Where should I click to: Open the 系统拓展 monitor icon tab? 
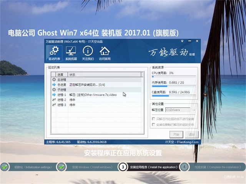pyautogui.click(x=71, y=53)
